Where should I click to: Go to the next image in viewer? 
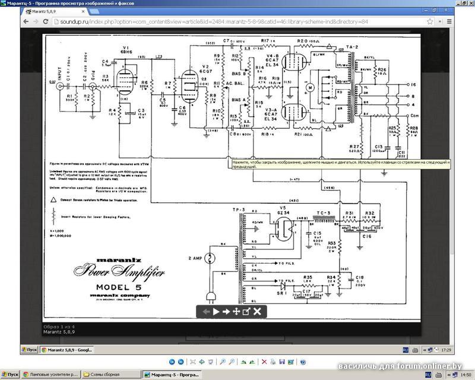point(181,362)
